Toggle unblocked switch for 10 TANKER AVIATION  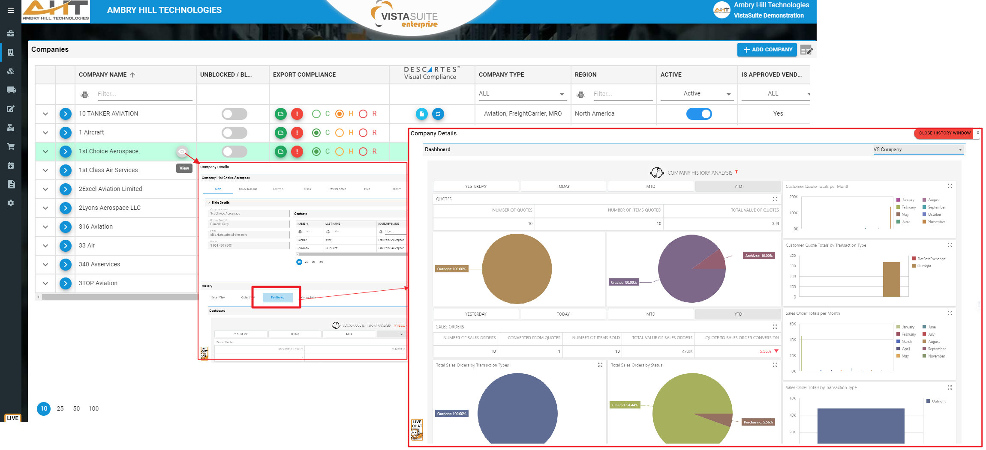point(234,114)
